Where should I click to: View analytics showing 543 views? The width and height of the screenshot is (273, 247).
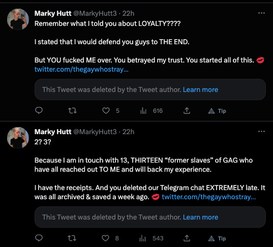tap(151, 238)
